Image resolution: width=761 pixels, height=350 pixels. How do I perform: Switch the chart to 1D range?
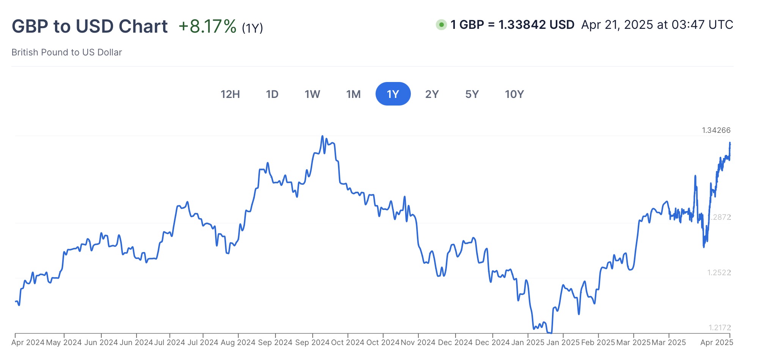272,94
